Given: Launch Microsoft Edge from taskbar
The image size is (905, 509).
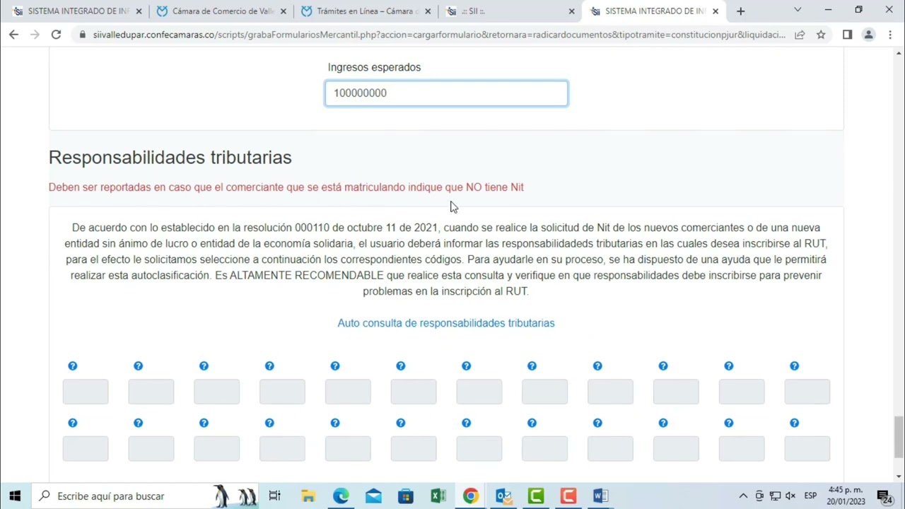Looking at the screenshot, I should 341,496.
